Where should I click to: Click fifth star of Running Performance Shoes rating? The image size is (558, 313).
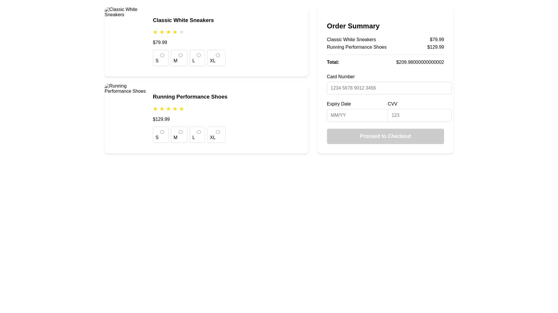coord(181,109)
